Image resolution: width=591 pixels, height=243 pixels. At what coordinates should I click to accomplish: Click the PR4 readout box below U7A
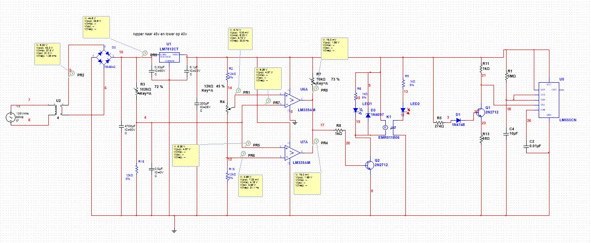point(308,184)
